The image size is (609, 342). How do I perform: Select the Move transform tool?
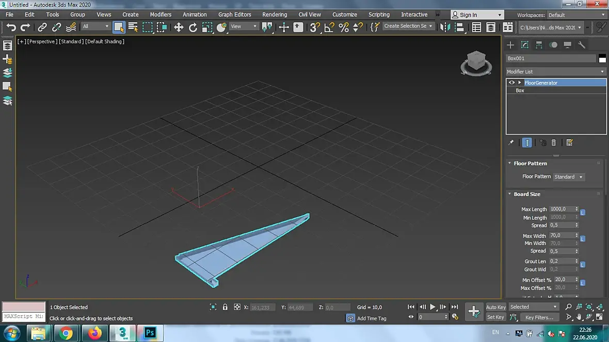pyautogui.click(x=179, y=27)
